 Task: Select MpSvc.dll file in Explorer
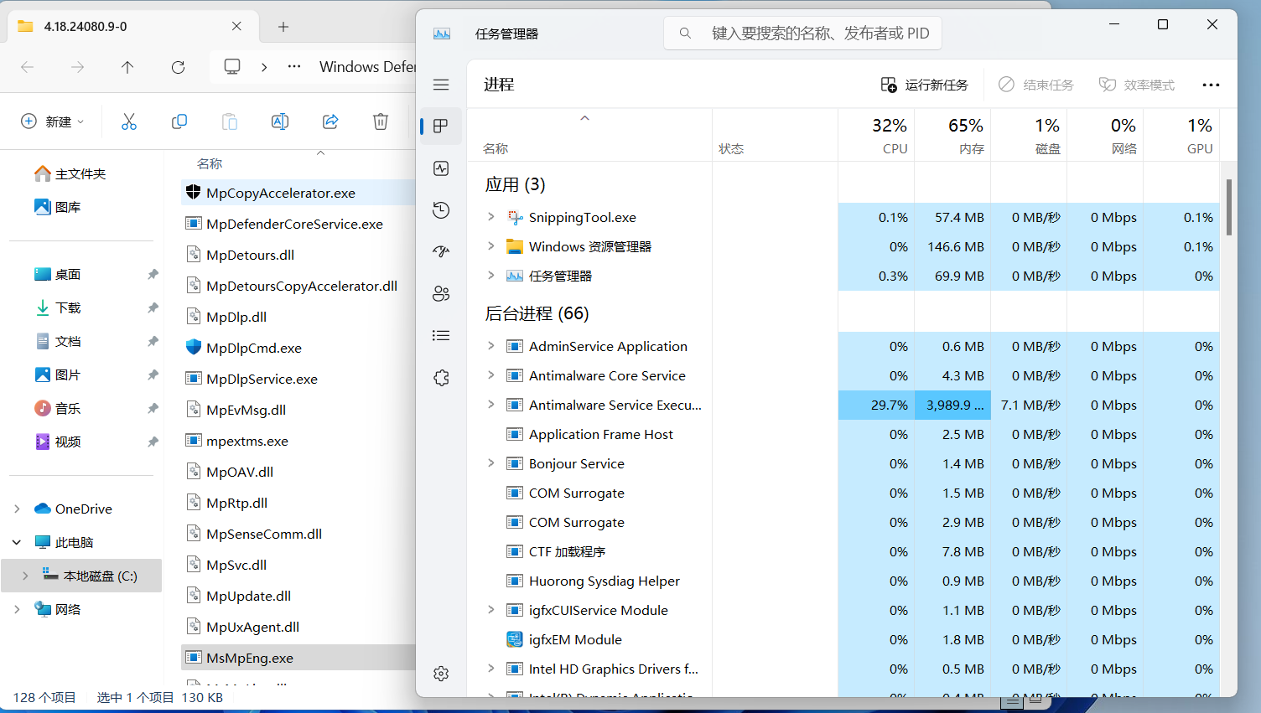click(298, 565)
